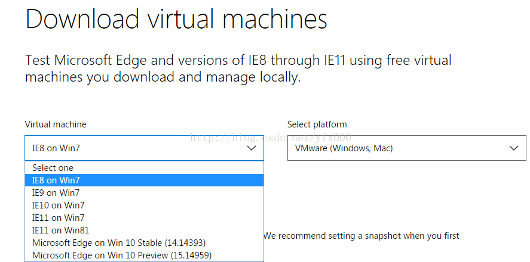The height and width of the screenshot is (262, 530).
Task: Click the 'Download virtual machines' heading
Action: pos(176,19)
